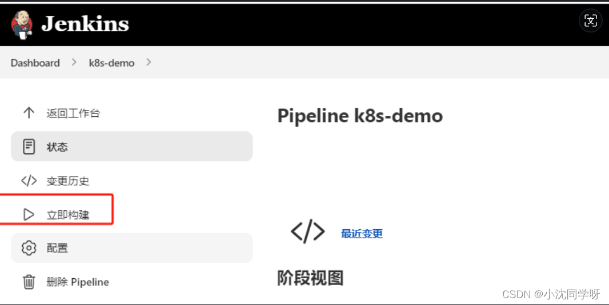Select the 状态 sidebar item
Viewport: 609px width, 305px height.
131,147
